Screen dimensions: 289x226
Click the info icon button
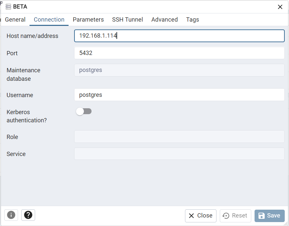coord(11,215)
